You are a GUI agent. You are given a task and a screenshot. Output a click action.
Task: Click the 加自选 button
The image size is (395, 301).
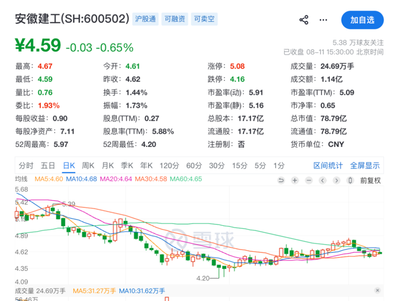362,20
